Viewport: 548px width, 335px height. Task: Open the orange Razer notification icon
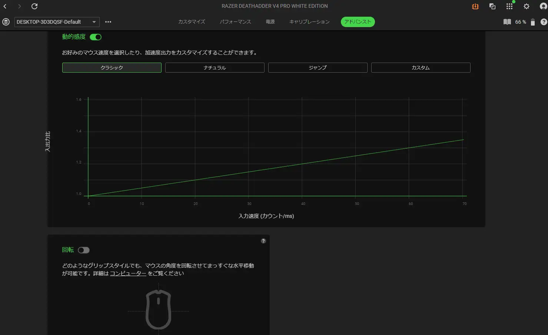(x=475, y=6)
